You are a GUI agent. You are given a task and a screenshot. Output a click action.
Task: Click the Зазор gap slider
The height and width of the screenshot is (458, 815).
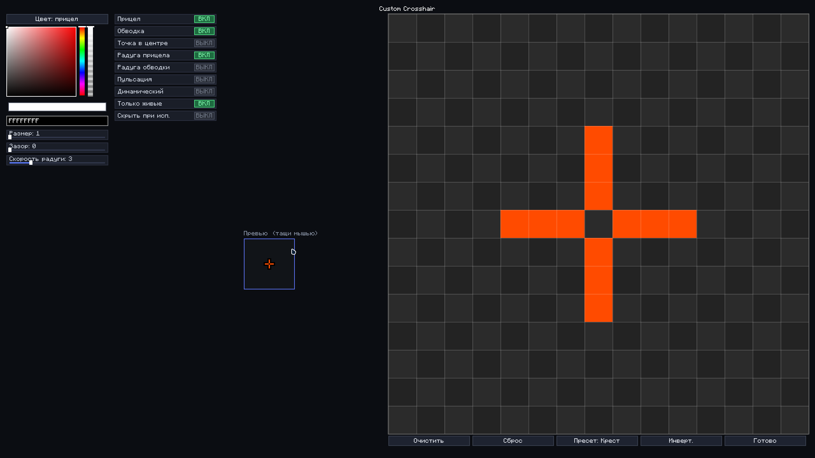57,148
